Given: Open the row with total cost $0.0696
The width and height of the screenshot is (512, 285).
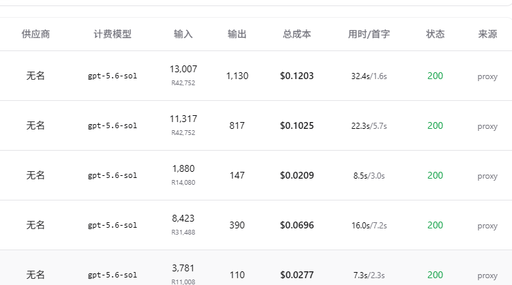Looking at the screenshot, I should click(x=256, y=225).
